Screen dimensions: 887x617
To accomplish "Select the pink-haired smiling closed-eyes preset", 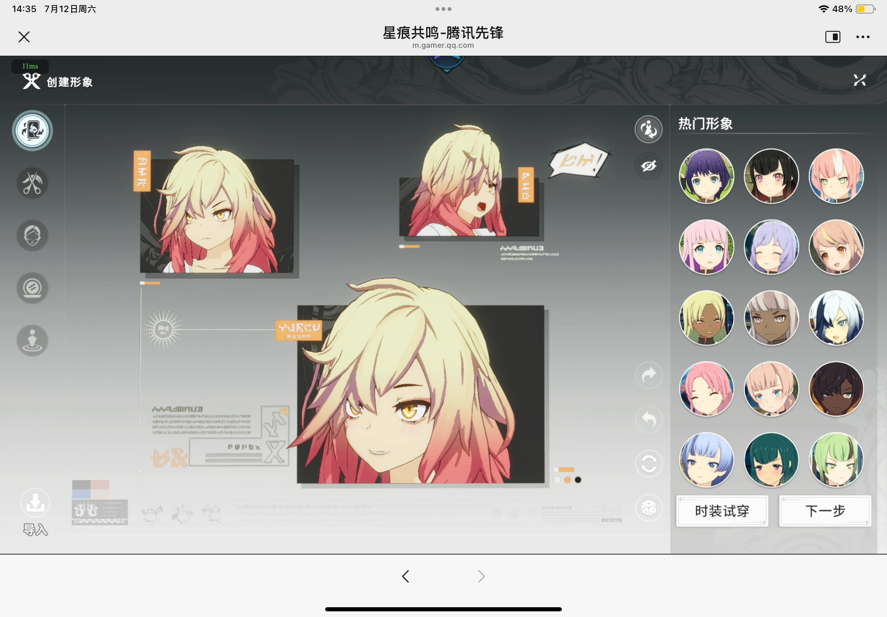I will (x=707, y=389).
